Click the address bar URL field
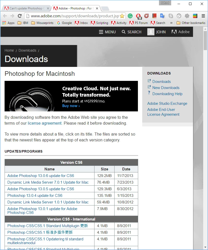The width and height of the screenshot is (208, 250). pyautogui.click(x=75, y=16)
